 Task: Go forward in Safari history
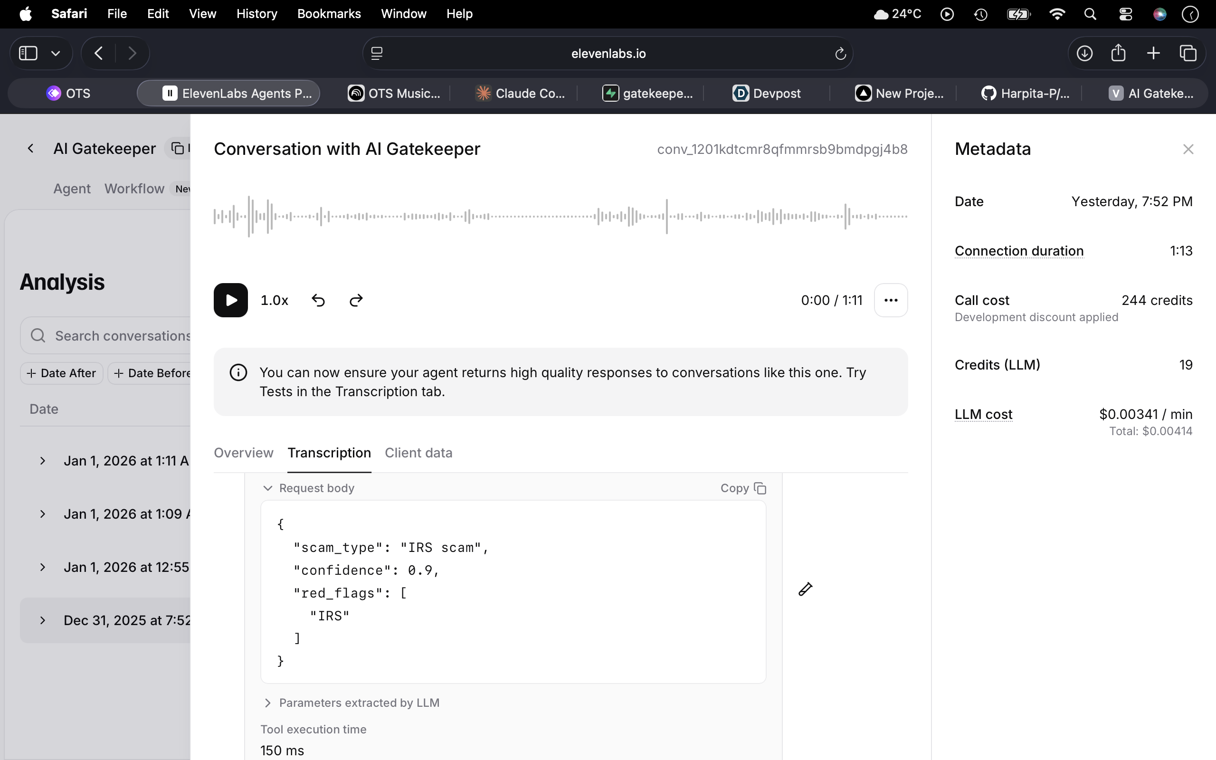[x=132, y=53]
